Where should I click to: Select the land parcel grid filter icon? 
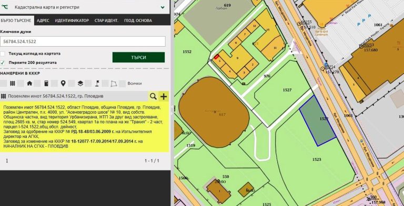(x=13, y=83)
